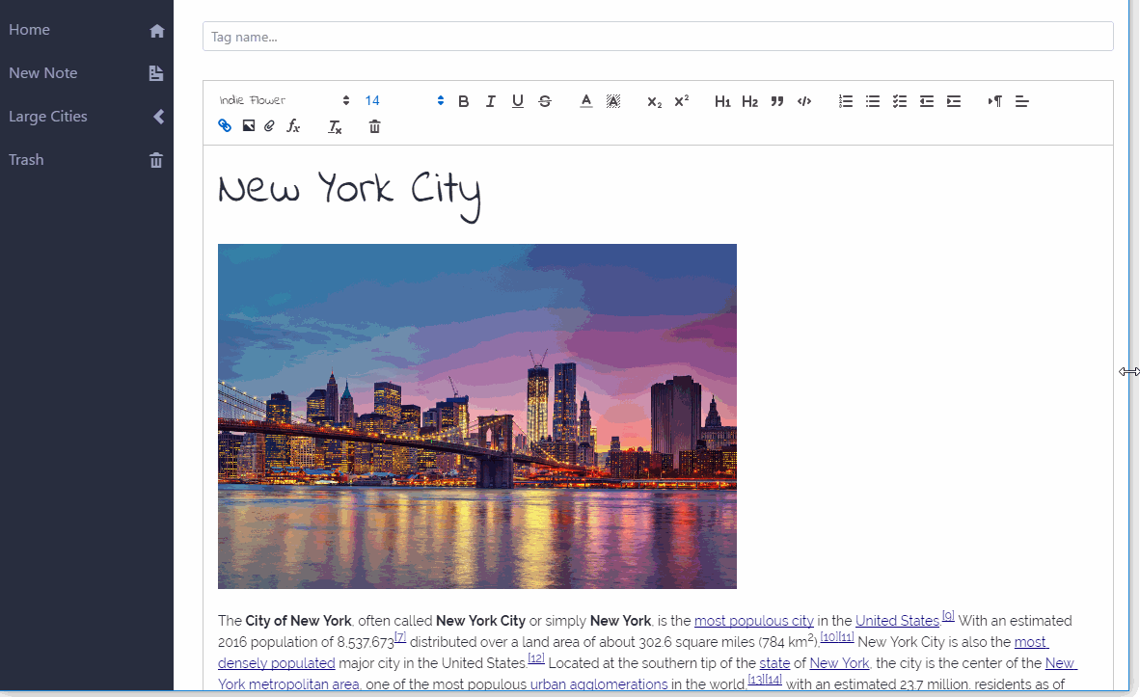This screenshot has height=697, width=1140.
Task: Toggle underline formatting
Action: coord(518,102)
